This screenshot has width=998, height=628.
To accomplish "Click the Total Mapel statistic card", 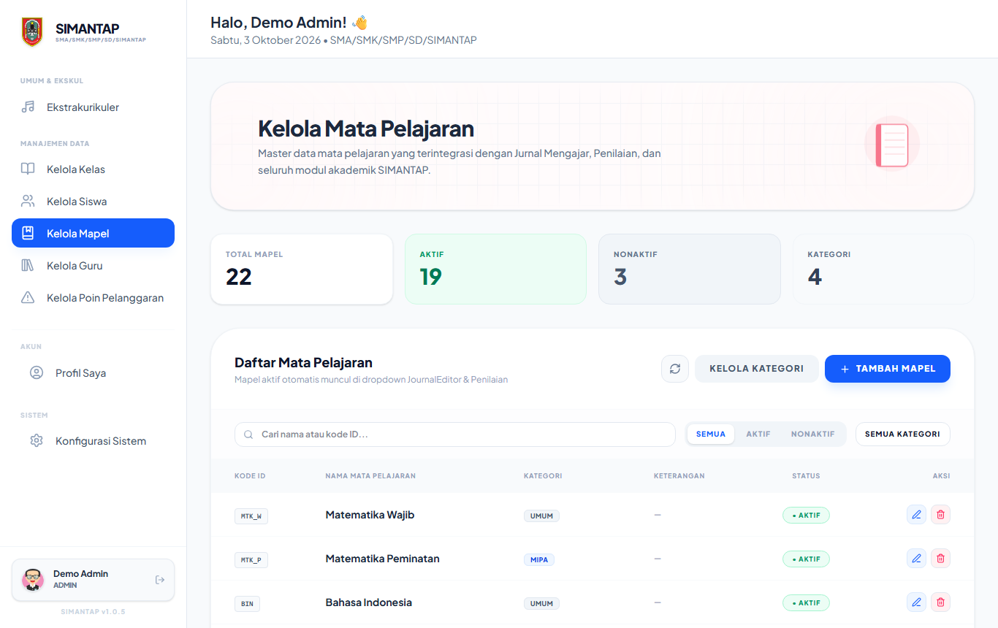I will tap(302, 269).
